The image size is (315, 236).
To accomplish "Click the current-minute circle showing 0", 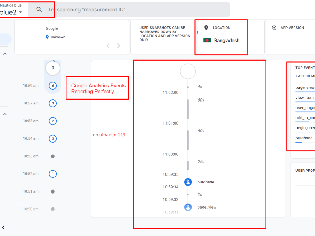I will [x=53, y=68].
